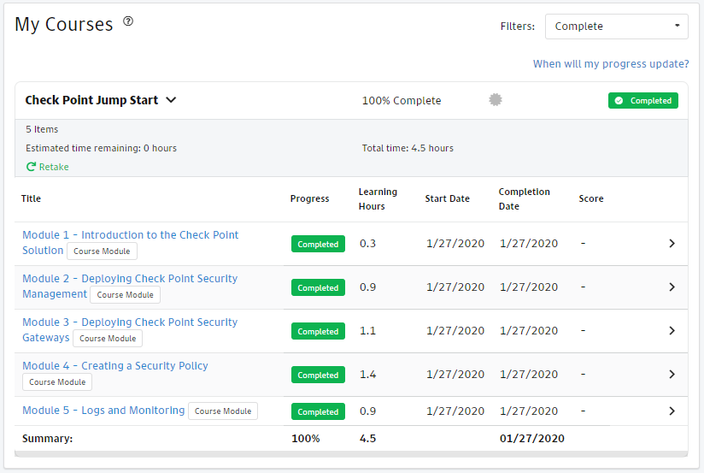Click the Learning Hours column header

(x=378, y=198)
